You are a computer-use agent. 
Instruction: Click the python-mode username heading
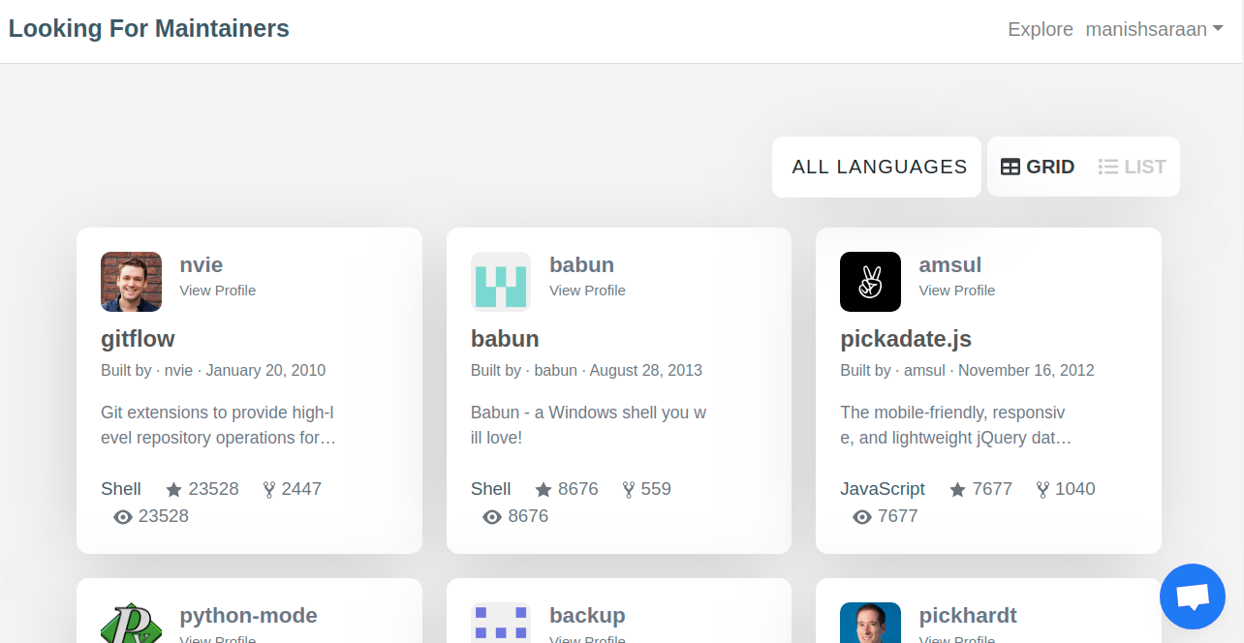point(248,615)
